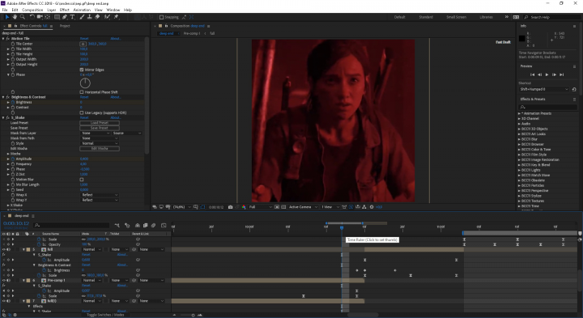Select the Rotation tool
Viewport: 583px width, 318px height.
32,17
